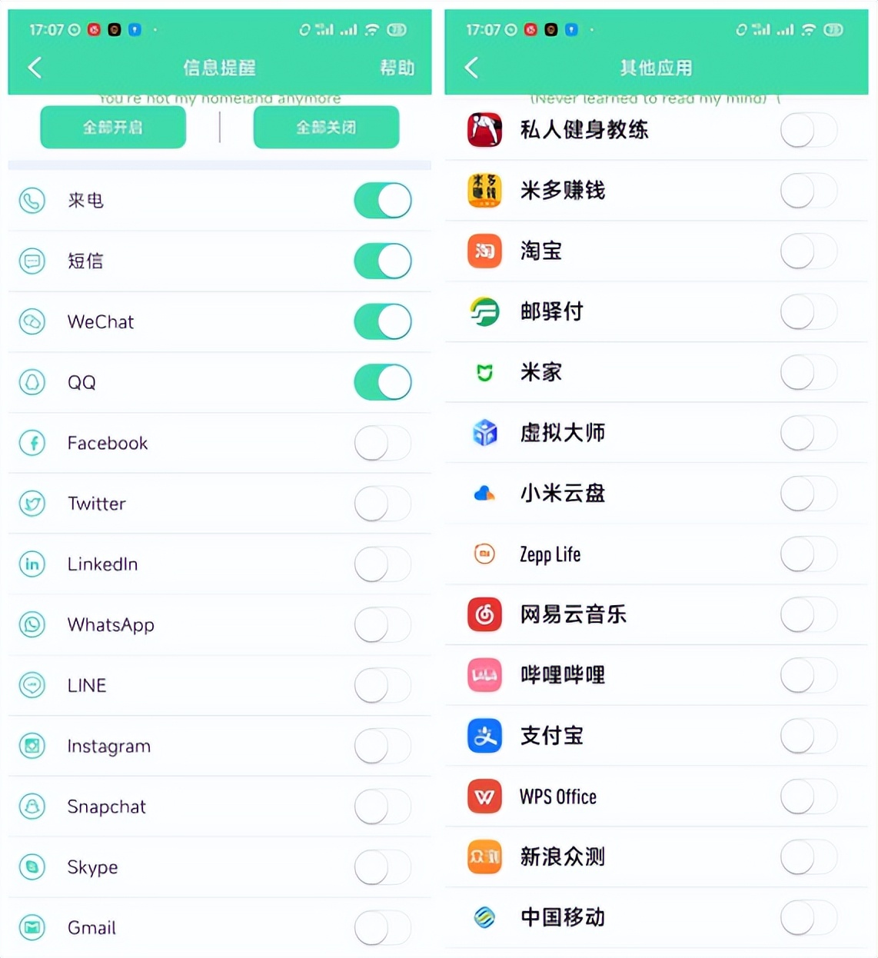Turn off incoming call (来电) reminder
Image resolution: width=878 pixels, height=958 pixels.
(x=383, y=201)
